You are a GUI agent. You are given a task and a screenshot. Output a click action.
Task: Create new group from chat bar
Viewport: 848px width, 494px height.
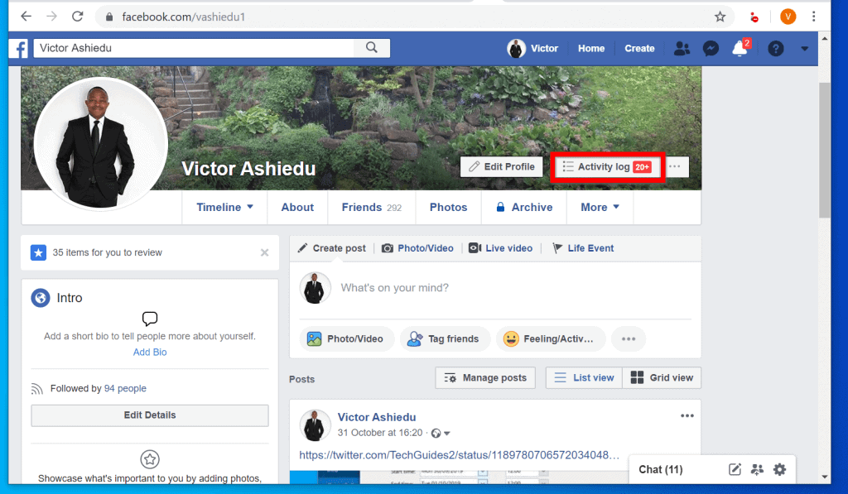pos(757,469)
